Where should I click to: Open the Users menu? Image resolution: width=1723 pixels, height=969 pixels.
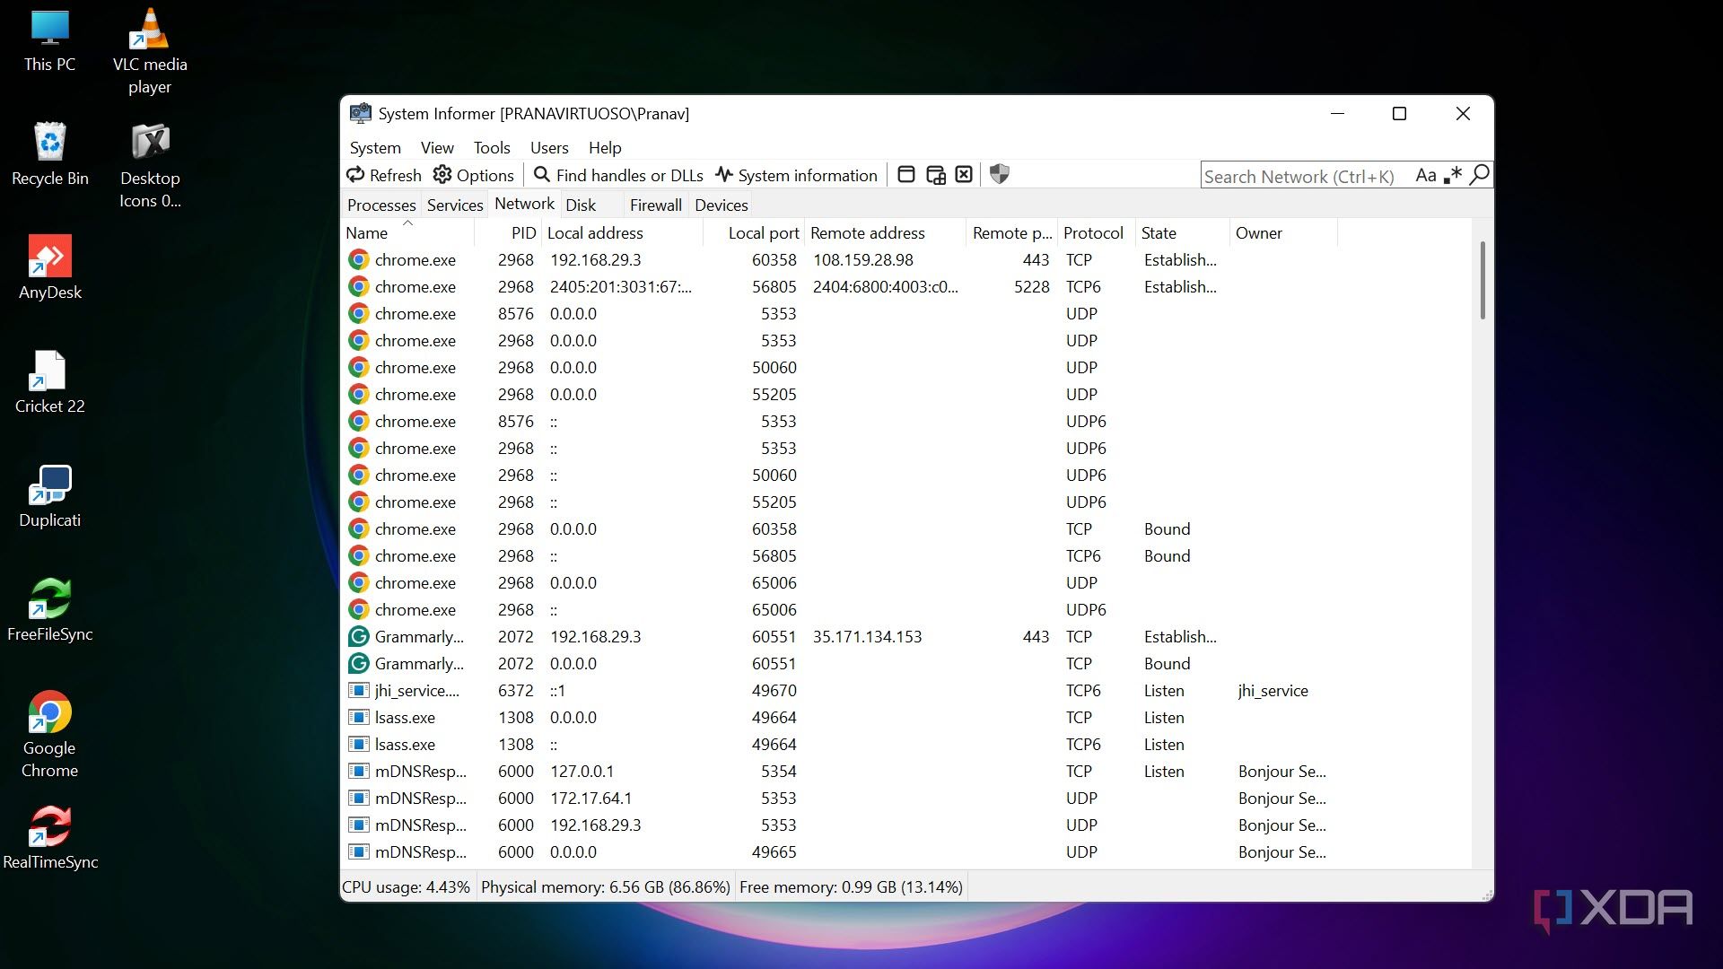coord(549,148)
